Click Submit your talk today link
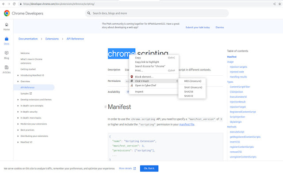Viewport: 283px width, 176px height. pos(198,27)
